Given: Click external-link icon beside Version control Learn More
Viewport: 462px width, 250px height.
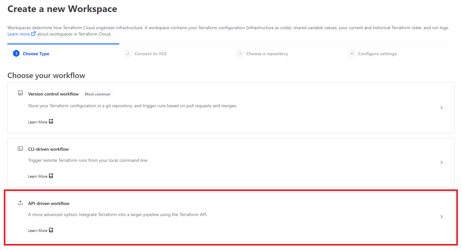Looking at the screenshot, I should [x=51, y=121].
